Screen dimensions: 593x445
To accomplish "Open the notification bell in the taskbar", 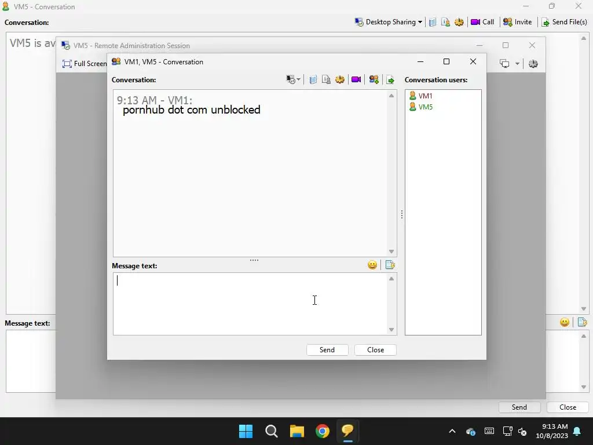I will point(577,431).
